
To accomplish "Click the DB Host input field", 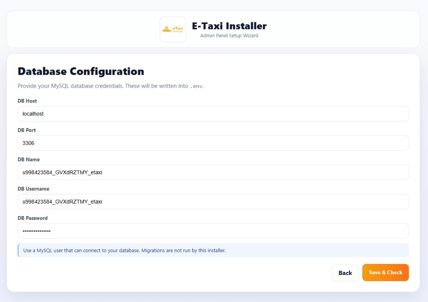I will [x=213, y=114].
